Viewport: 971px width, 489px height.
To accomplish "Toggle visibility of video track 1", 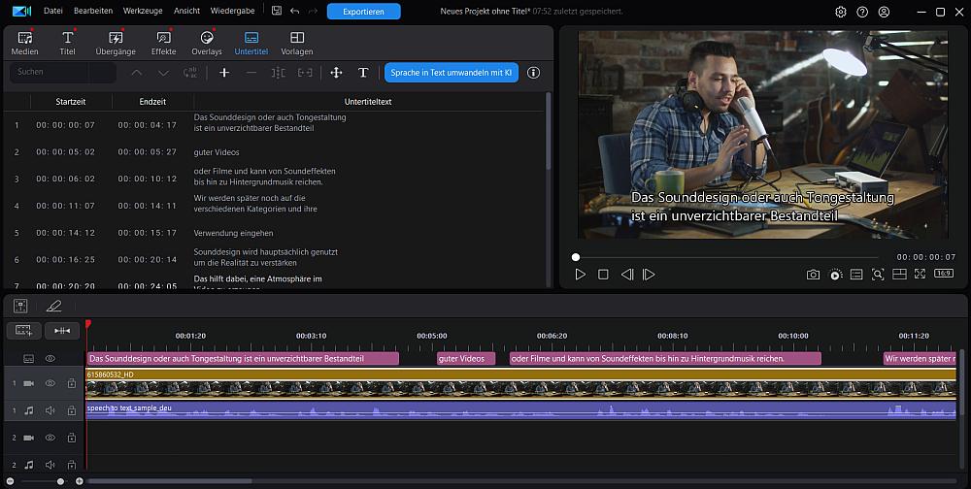I will pos(50,383).
